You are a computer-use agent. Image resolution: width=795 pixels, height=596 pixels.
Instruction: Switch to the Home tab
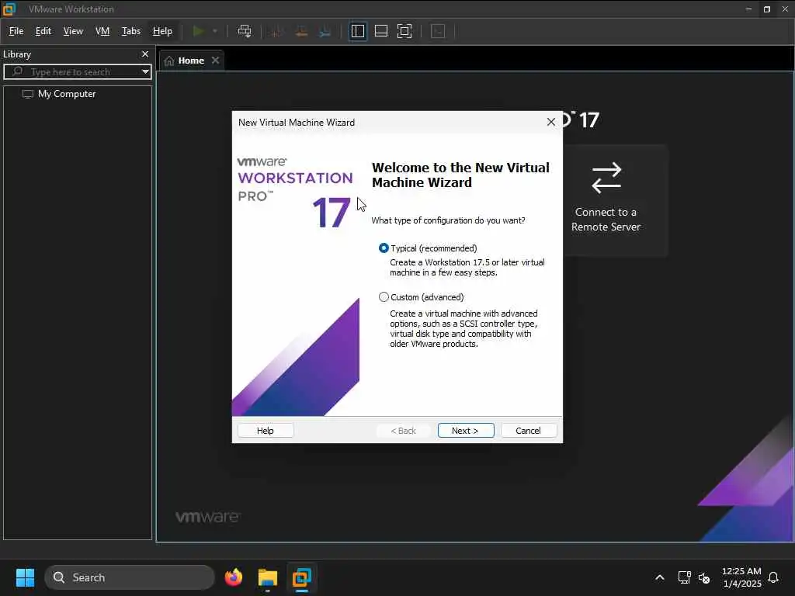click(191, 61)
